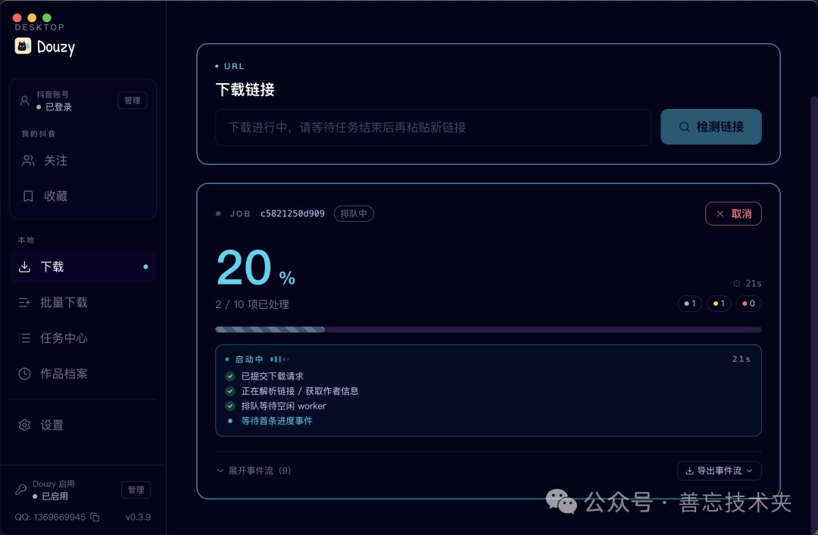Click the 管理 button for 抖音账号
The image size is (818, 535).
132,100
